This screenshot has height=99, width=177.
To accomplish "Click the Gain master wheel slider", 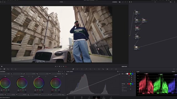I will [39, 92].
